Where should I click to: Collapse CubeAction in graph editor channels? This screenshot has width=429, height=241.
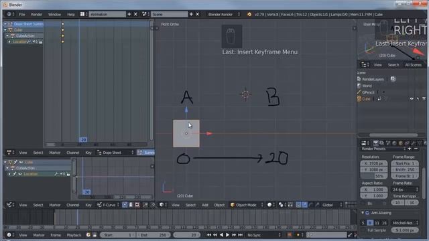pyautogui.click(x=7, y=168)
